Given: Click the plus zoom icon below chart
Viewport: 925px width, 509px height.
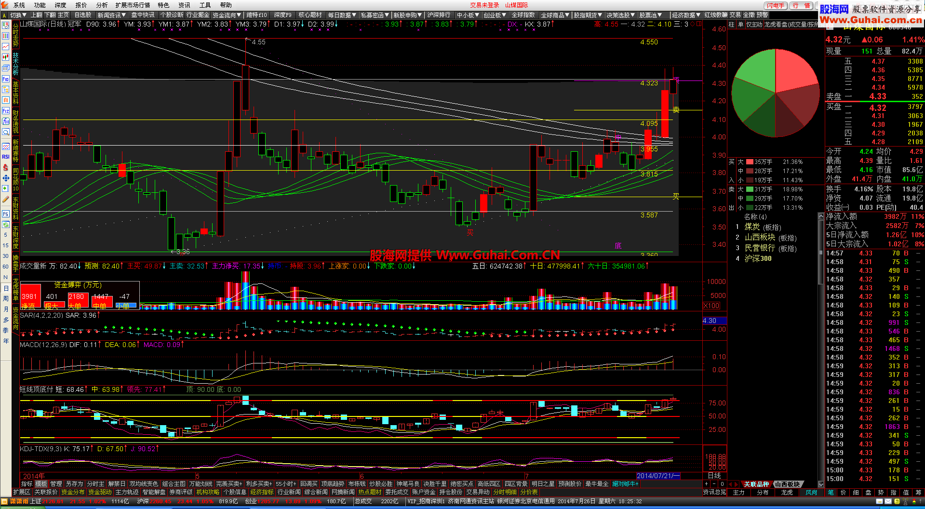Looking at the screenshot, I should point(707,484).
